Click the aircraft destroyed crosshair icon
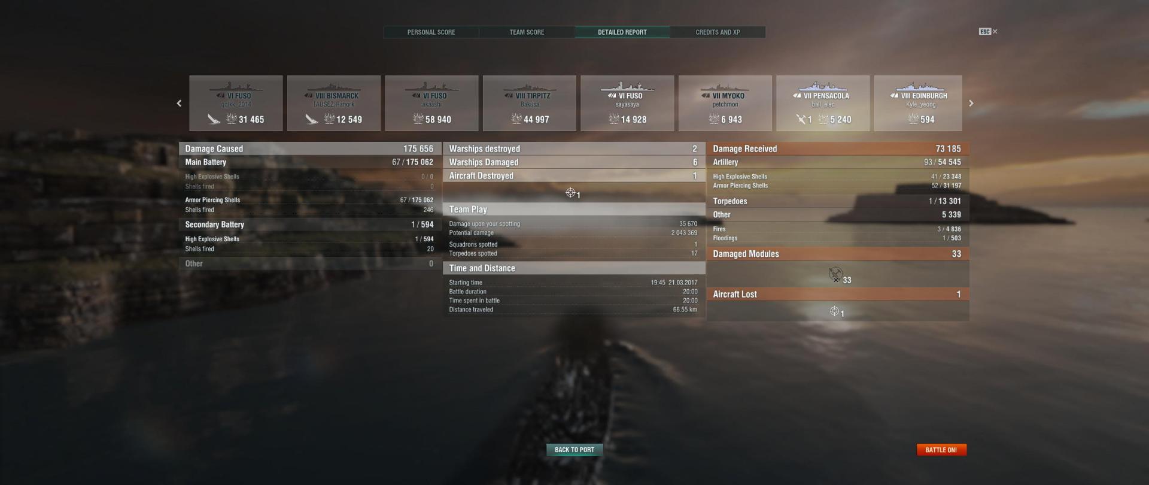The height and width of the screenshot is (485, 1149). tap(570, 193)
